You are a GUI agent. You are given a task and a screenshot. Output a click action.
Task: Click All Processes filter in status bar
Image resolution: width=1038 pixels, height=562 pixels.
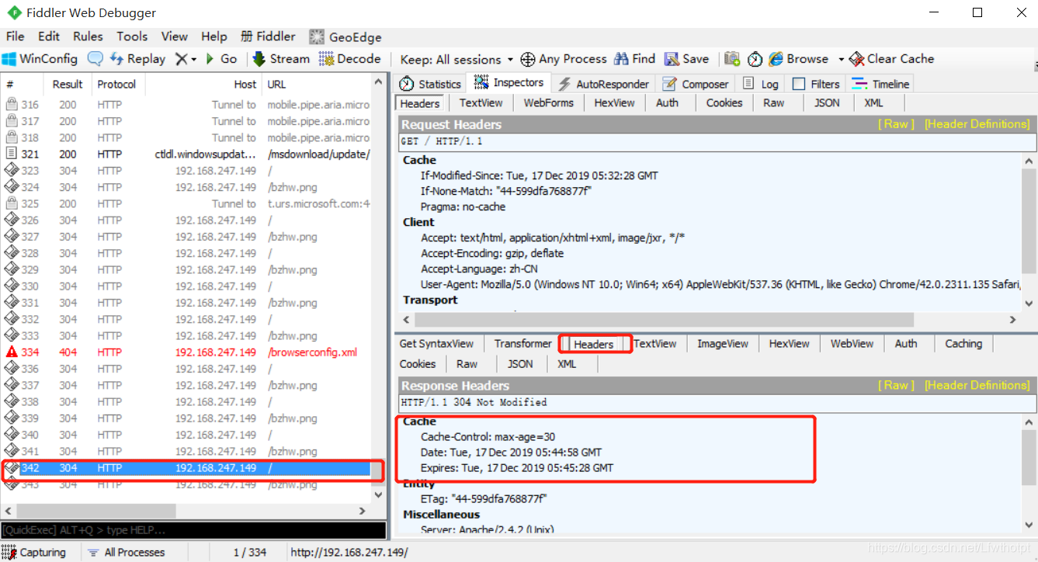(127, 553)
